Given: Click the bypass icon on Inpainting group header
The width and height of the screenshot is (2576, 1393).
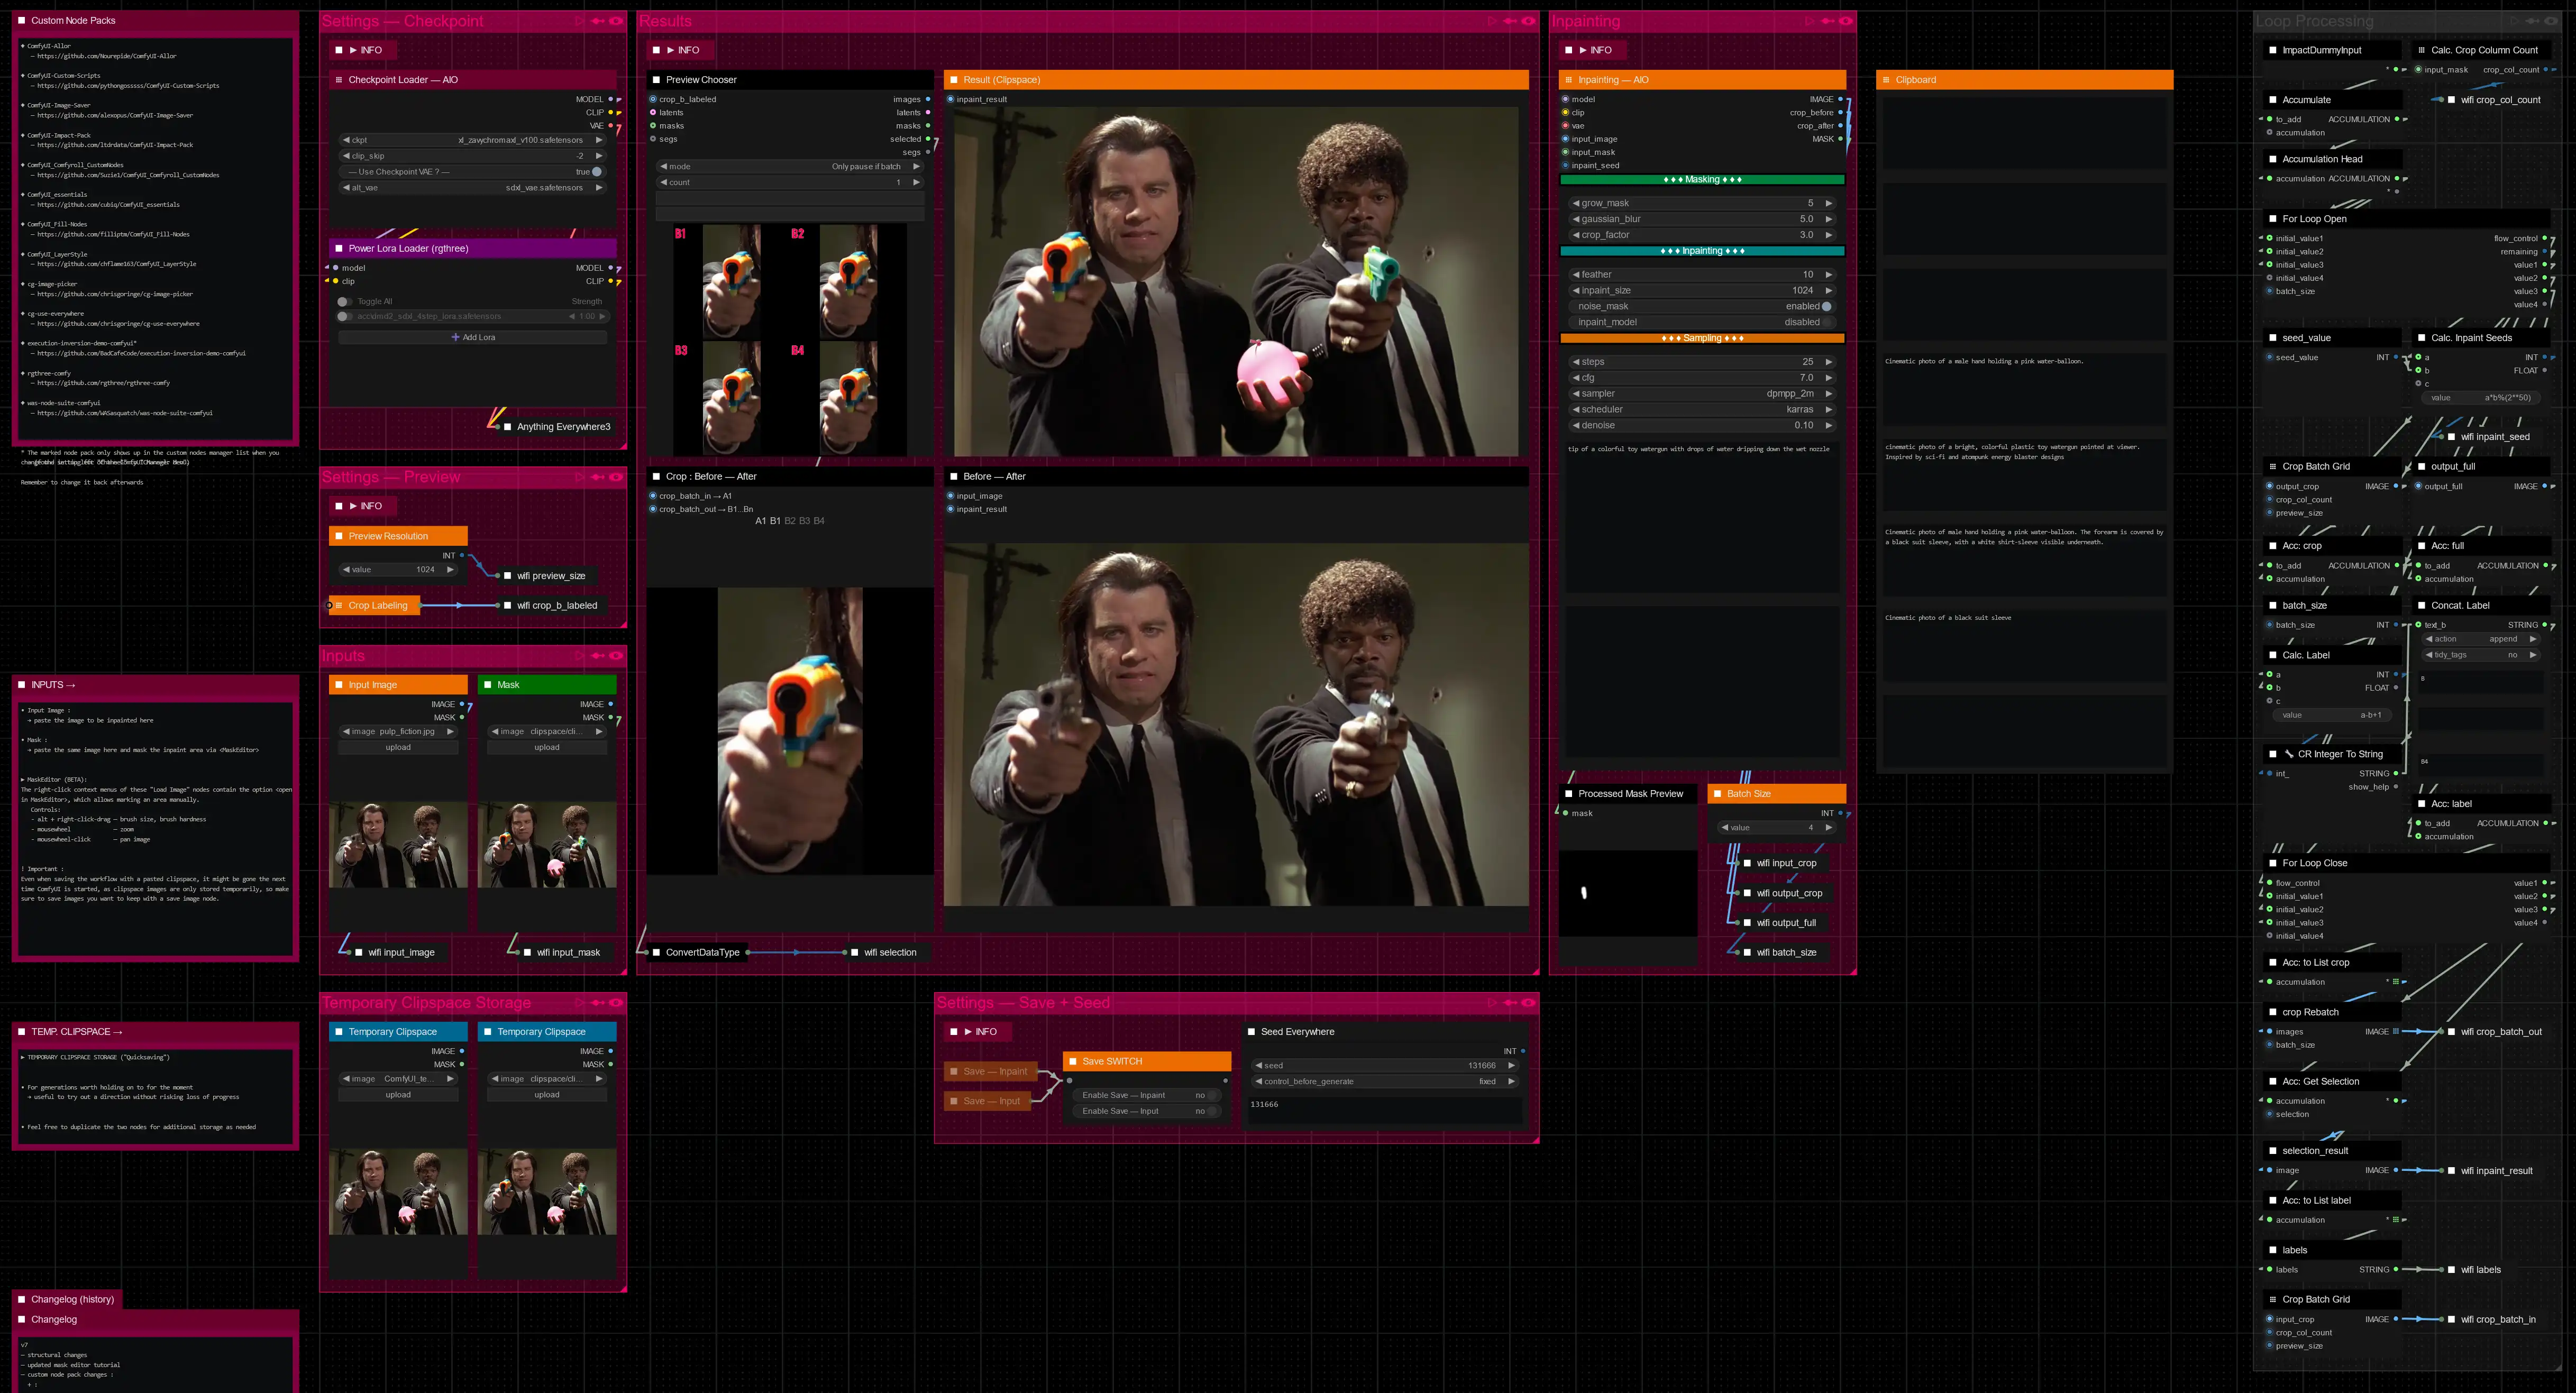Looking at the screenshot, I should pos(1828,21).
